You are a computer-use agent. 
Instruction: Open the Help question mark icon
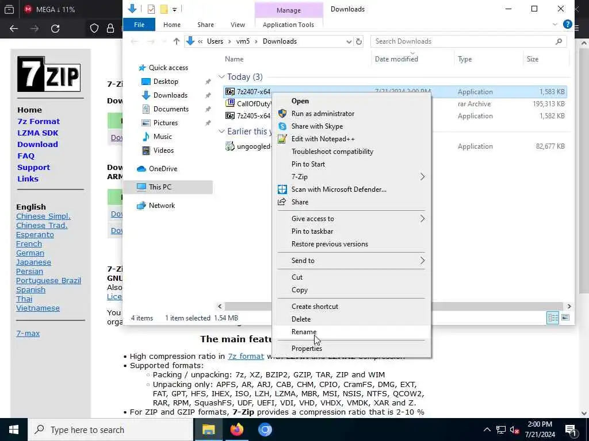567,24
